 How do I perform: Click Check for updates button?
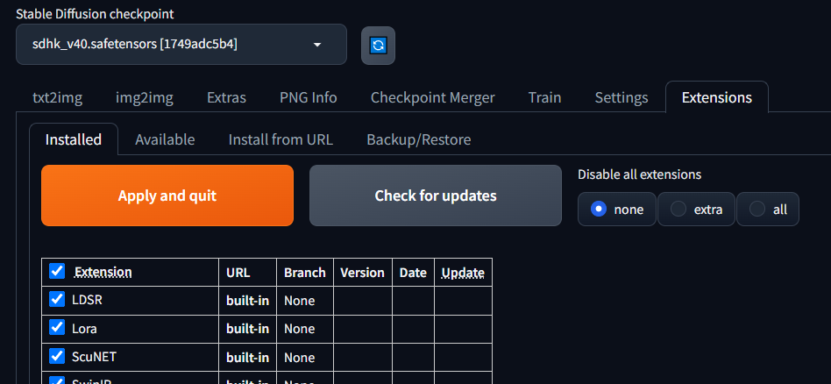[x=436, y=196]
